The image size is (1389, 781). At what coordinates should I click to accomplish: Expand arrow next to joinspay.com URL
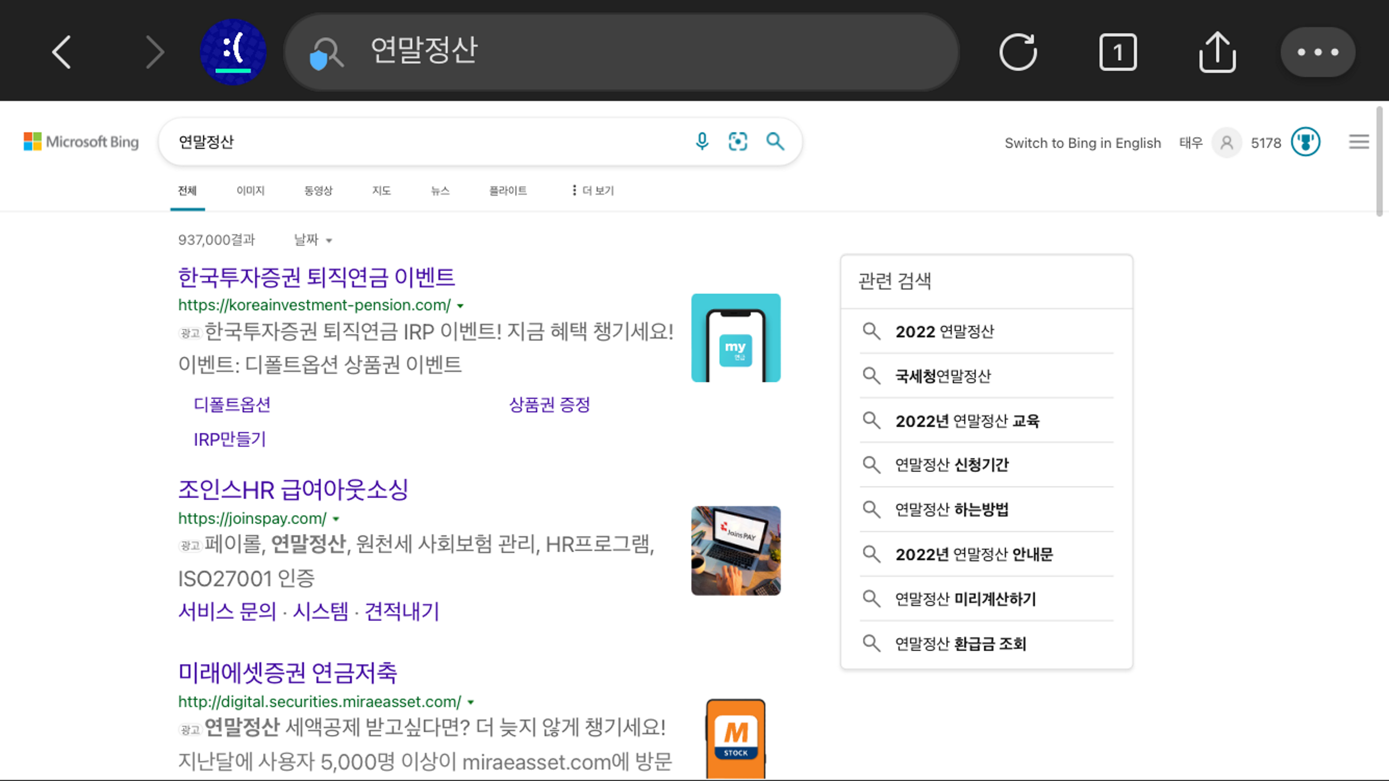tap(336, 519)
